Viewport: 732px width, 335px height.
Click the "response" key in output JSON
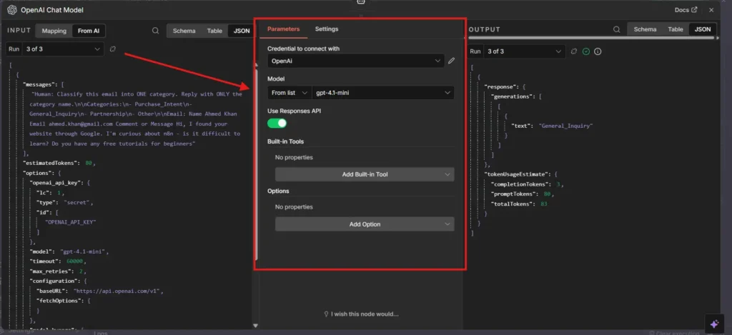point(503,86)
